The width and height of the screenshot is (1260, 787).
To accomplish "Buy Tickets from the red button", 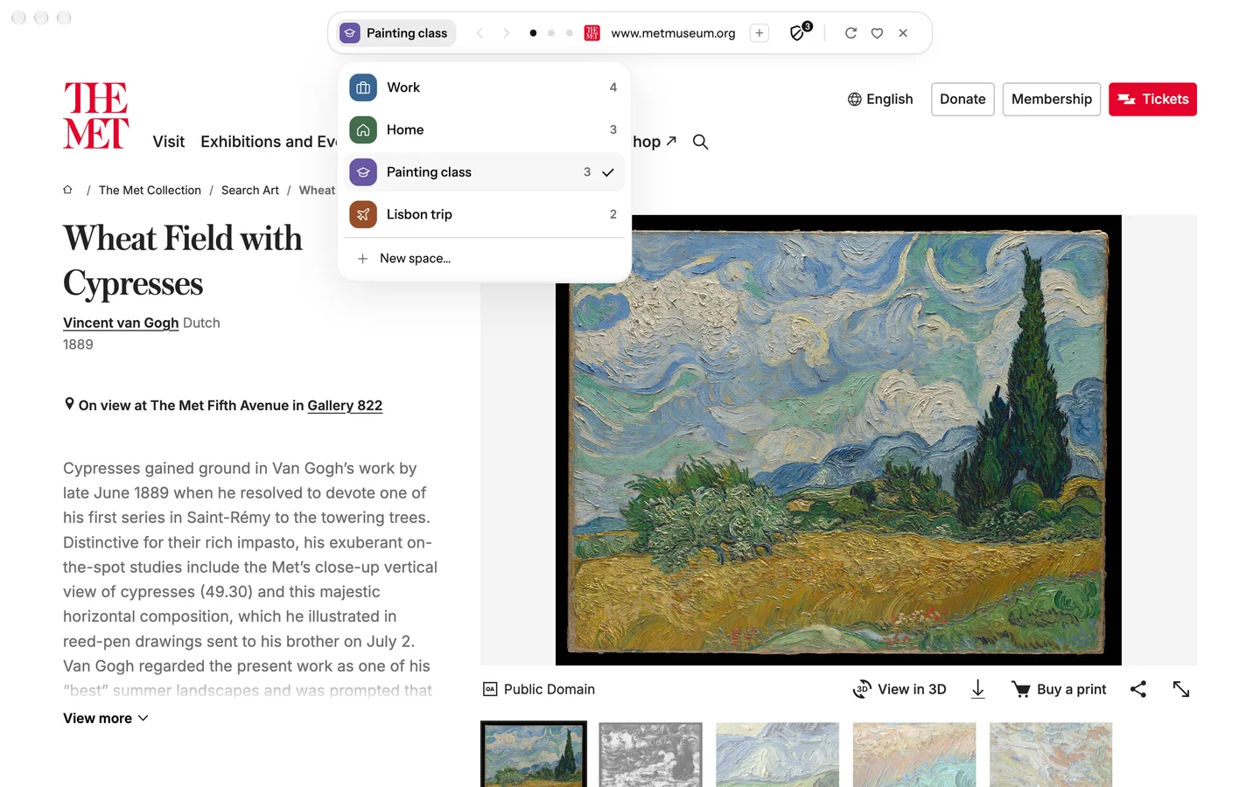I will [x=1152, y=99].
